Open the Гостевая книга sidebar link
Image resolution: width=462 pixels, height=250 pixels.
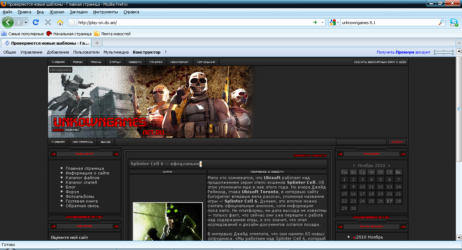coord(82,201)
